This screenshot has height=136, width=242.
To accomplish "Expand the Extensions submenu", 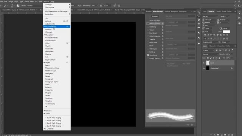I will [x=57, y=14].
